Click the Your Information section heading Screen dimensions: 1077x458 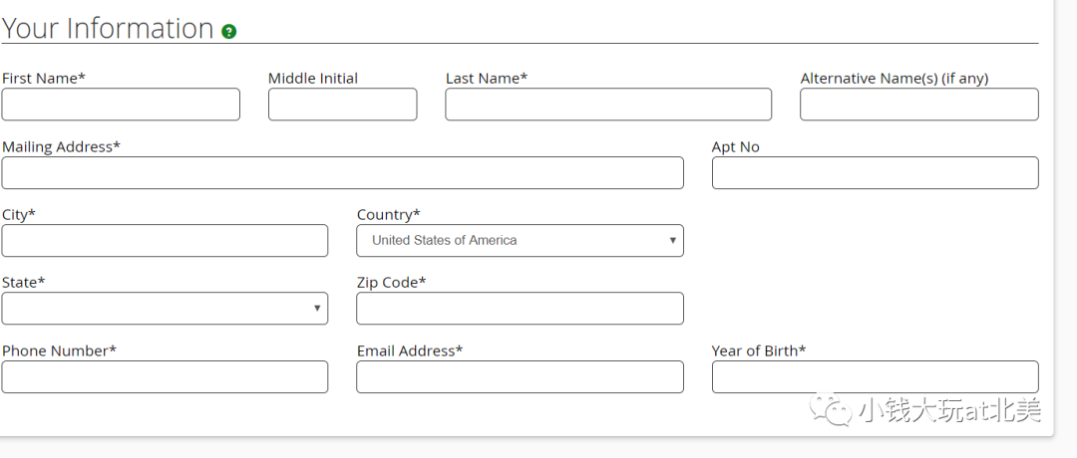tap(108, 29)
